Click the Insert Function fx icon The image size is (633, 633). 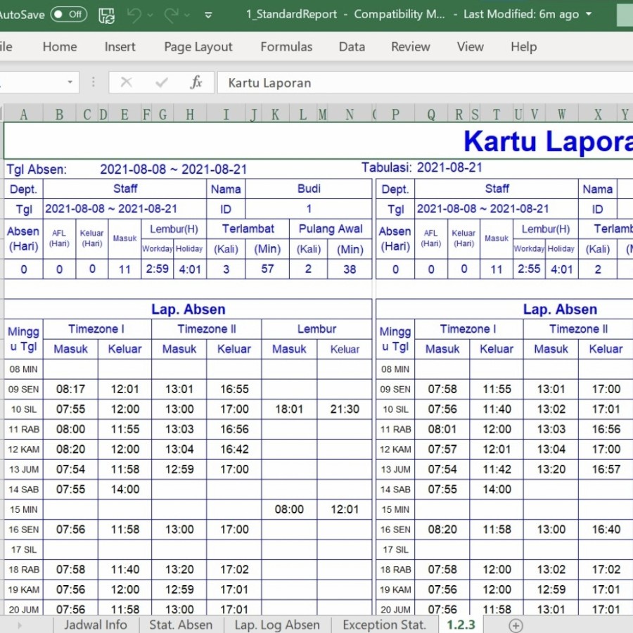(x=196, y=83)
